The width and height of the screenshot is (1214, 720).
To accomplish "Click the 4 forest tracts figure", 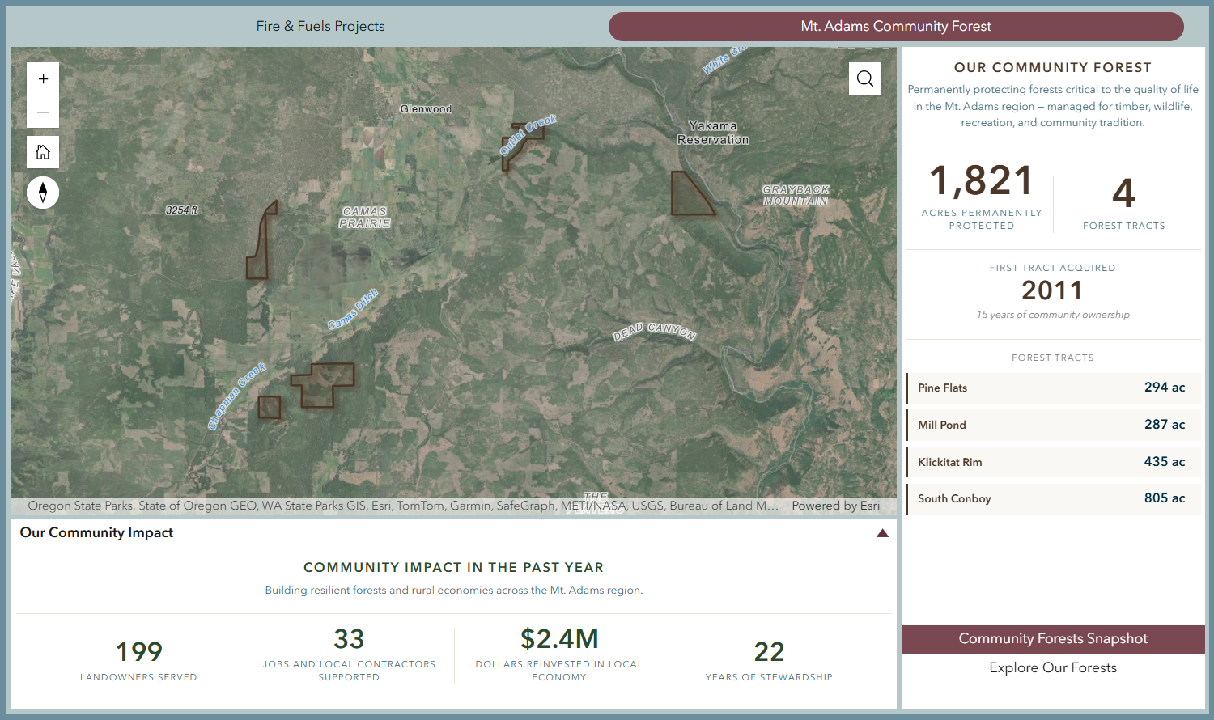I will point(1123,193).
